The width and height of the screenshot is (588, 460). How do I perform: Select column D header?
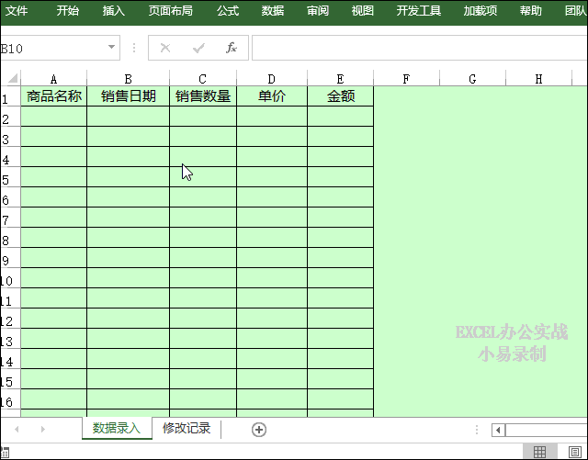tap(272, 79)
